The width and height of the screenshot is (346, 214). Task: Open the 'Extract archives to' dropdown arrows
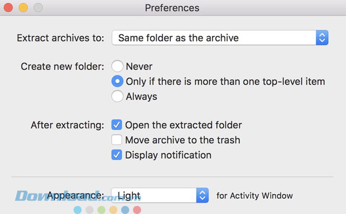click(322, 38)
